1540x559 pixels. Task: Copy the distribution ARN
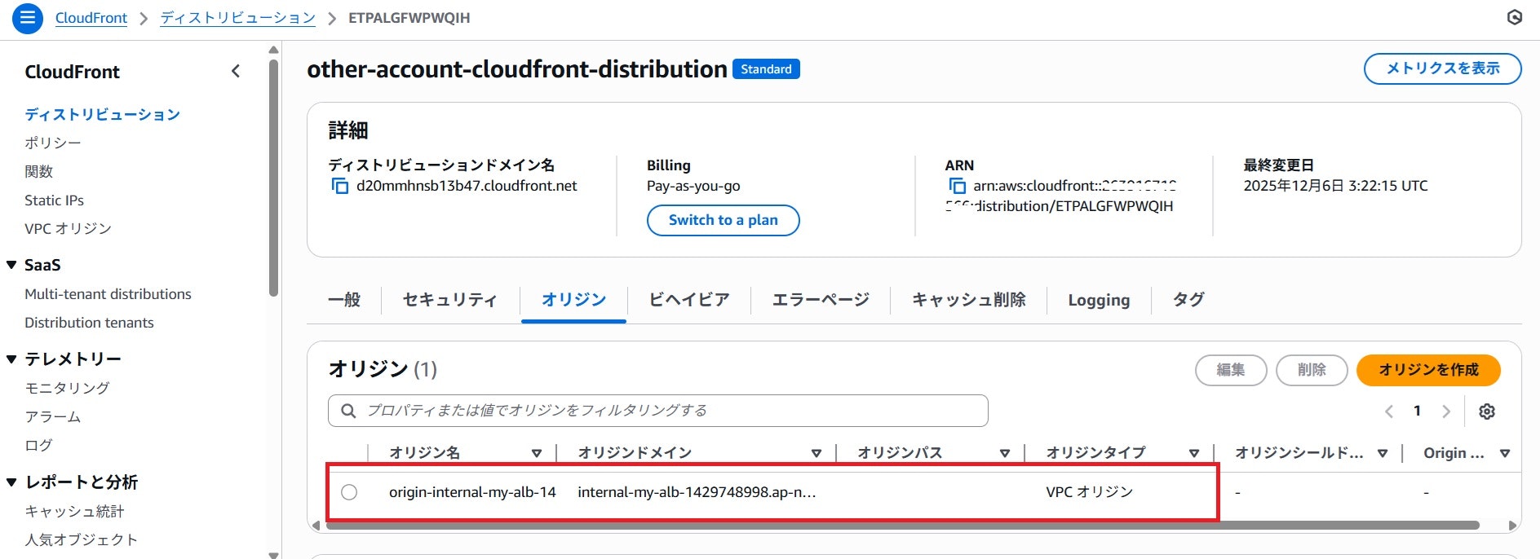point(957,186)
